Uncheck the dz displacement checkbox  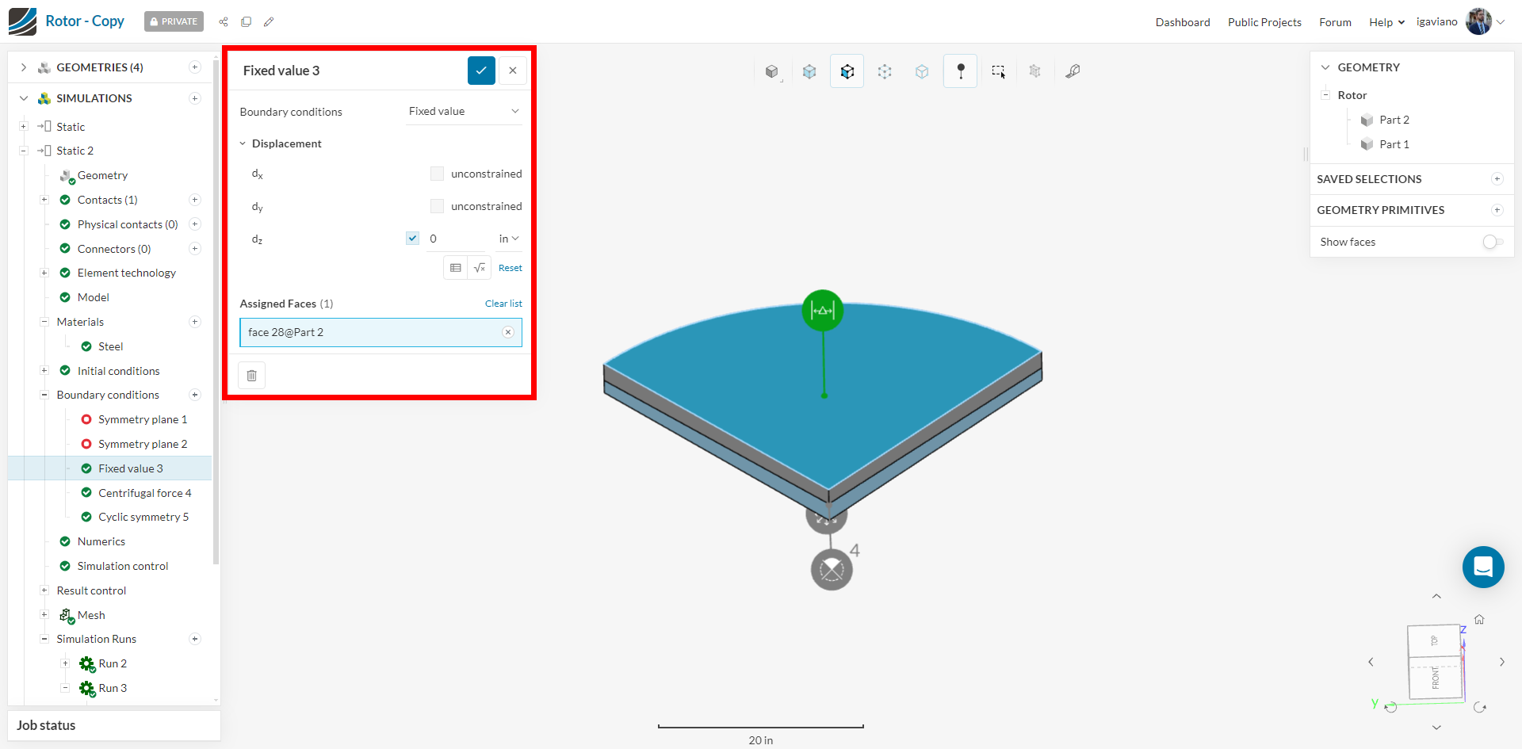[412, 239]
